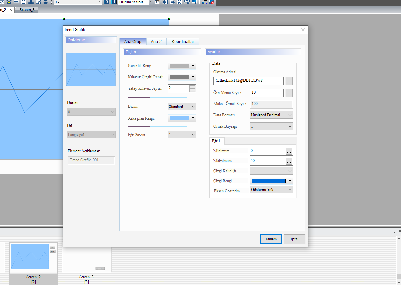Screen dimensions: 401x285
Task: Switch to state 0 button in toolbar
Action: [107, 2]
